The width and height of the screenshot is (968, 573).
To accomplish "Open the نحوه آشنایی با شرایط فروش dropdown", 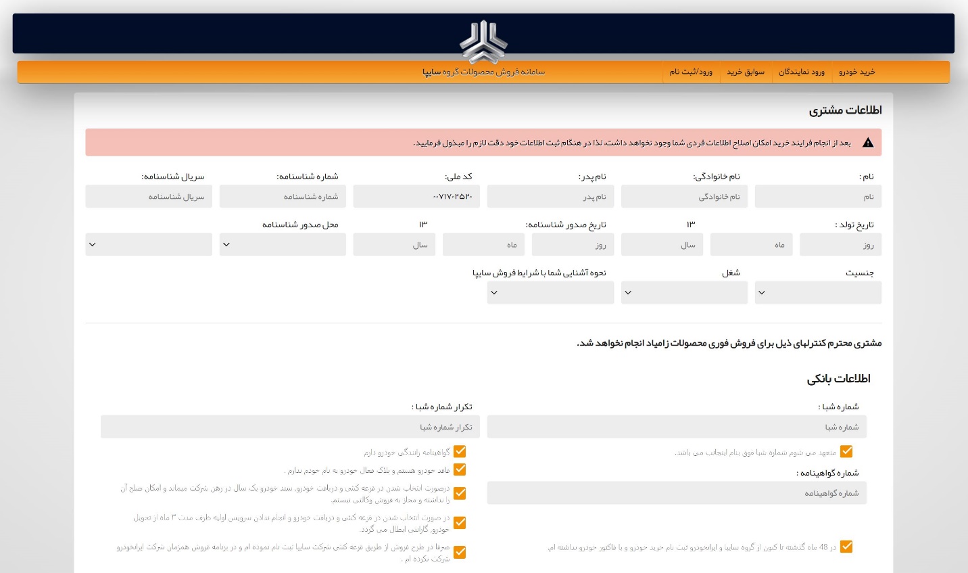I will (x=550, y=292).
